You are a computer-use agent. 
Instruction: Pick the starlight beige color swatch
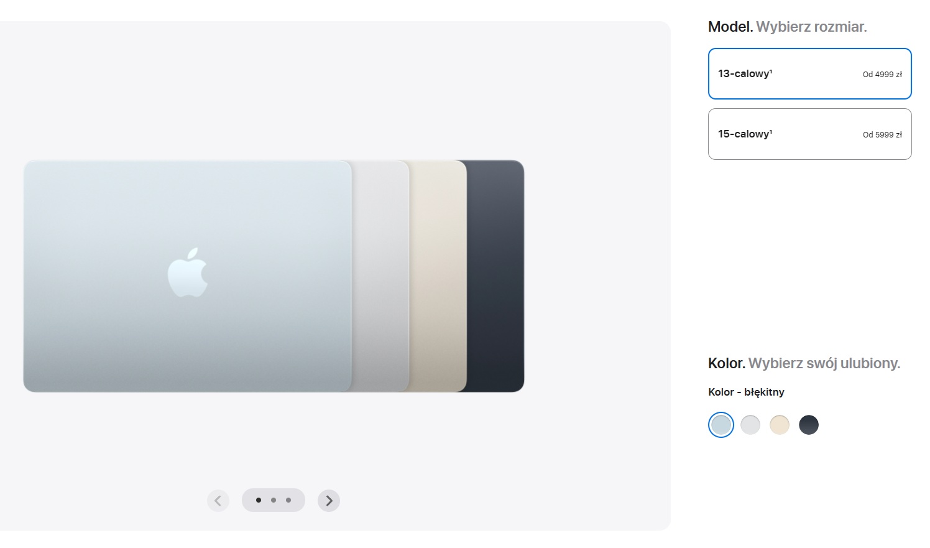780,425
